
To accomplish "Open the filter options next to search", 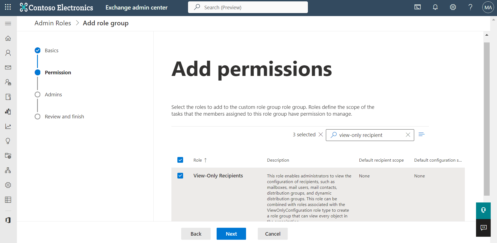I will 422,134.
